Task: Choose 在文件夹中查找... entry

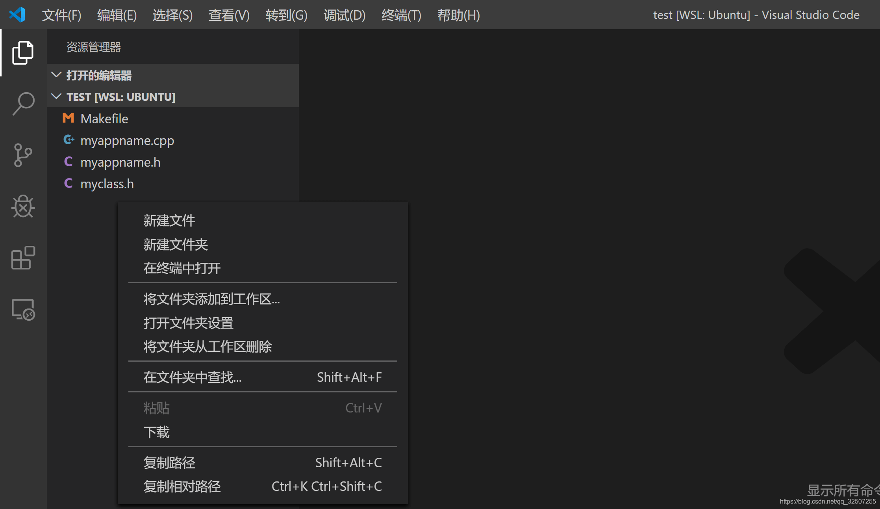Action: point(263,377)
